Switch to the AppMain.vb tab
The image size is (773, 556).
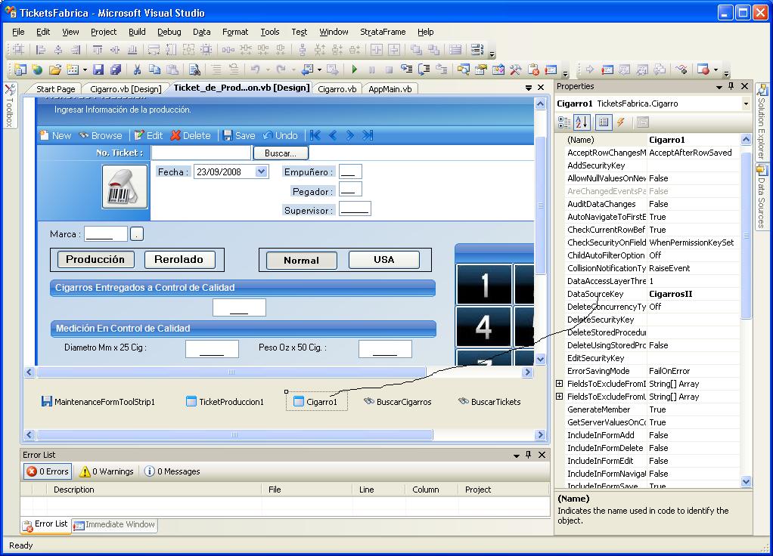pos(390,88)
